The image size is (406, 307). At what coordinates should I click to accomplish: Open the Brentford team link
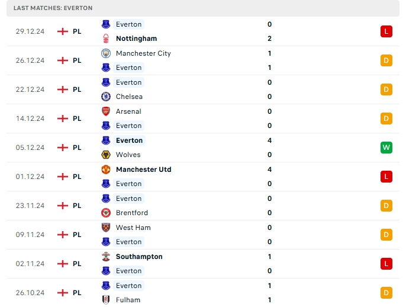click(132, 213)
